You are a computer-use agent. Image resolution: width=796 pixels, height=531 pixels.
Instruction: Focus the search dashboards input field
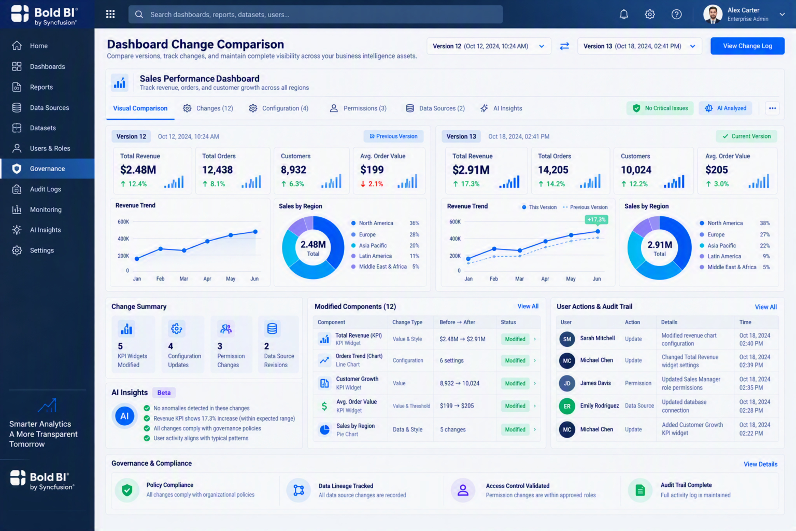click(315, 15)
